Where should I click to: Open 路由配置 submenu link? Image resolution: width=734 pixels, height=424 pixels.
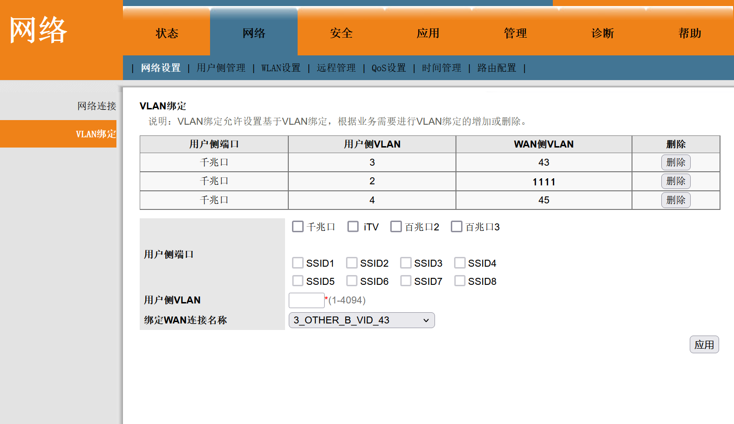point(496,68)
